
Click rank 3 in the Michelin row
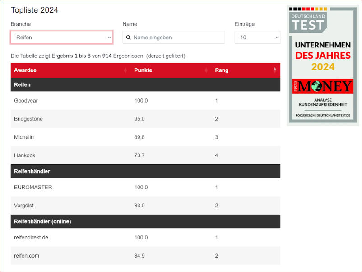(x=217, y=137)
